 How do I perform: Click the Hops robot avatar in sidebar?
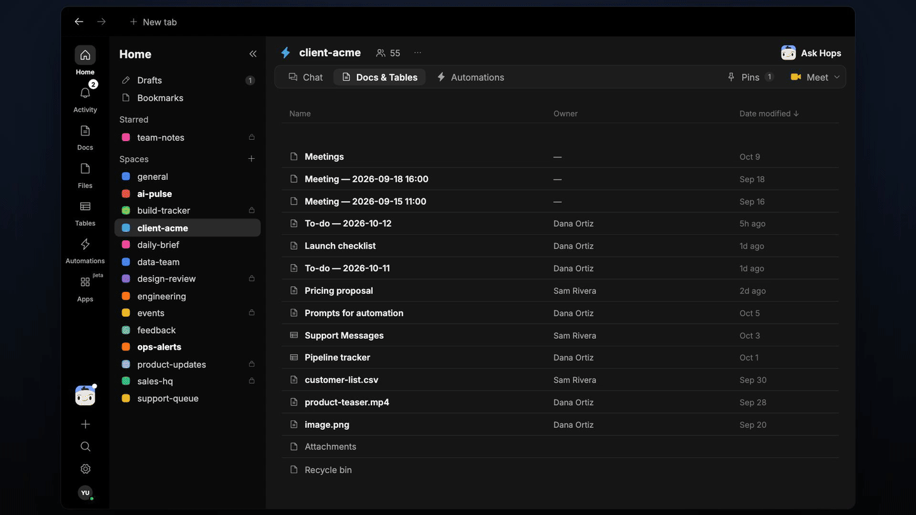[85, 395]
